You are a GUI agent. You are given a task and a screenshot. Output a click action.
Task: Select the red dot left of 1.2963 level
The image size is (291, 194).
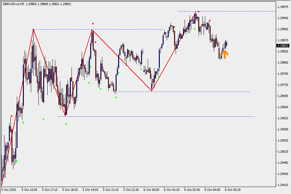coord(11,116)
